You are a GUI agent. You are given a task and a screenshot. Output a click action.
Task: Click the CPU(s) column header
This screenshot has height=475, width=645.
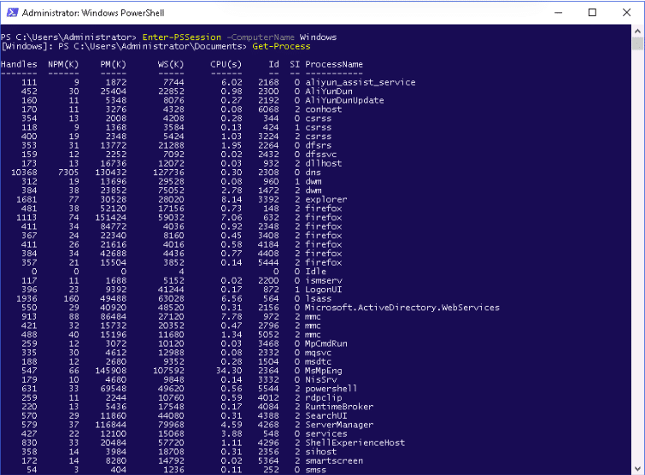226,64
